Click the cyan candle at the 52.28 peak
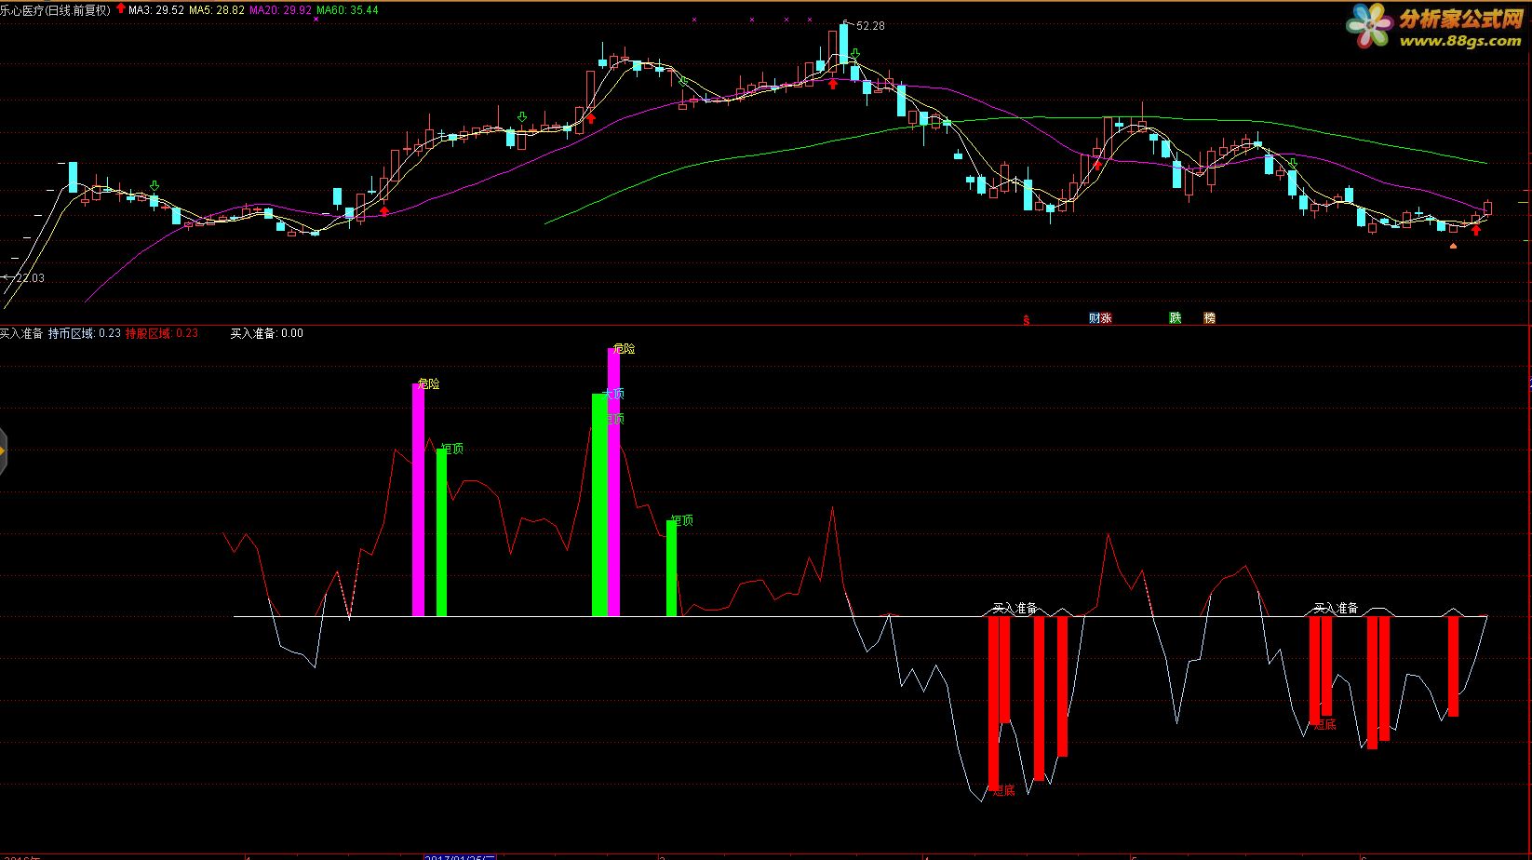 [x=843, y=43]
